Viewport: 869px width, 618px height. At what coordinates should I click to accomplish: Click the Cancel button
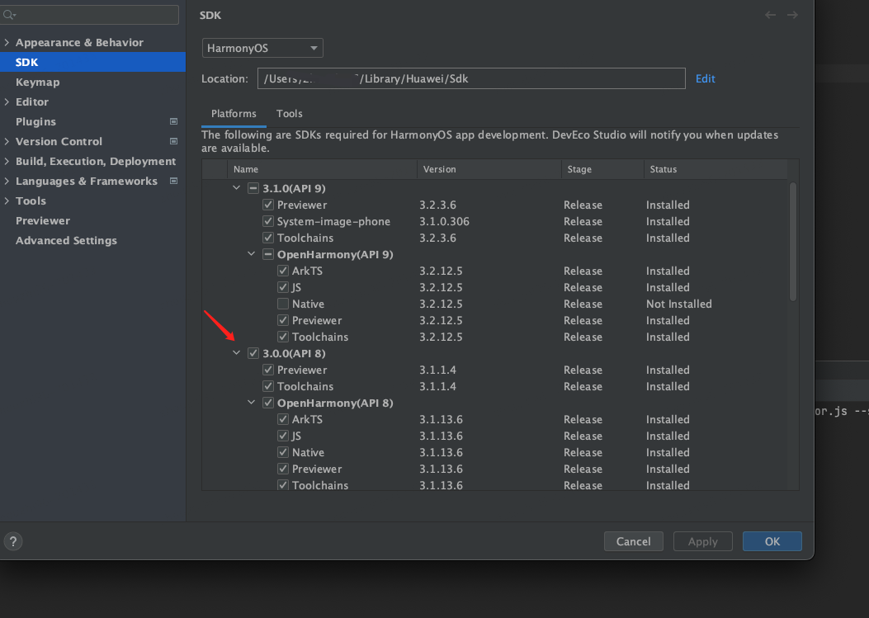click(x=634, y=541)
